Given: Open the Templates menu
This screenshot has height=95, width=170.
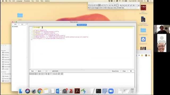Looking at the screenshot, I should pos(27,1).
